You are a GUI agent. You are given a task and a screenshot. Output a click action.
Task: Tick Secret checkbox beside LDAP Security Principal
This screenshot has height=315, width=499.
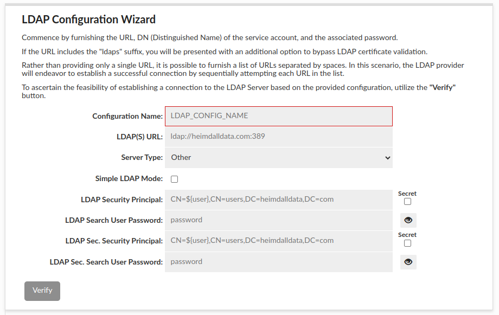(x=407, y=202)
